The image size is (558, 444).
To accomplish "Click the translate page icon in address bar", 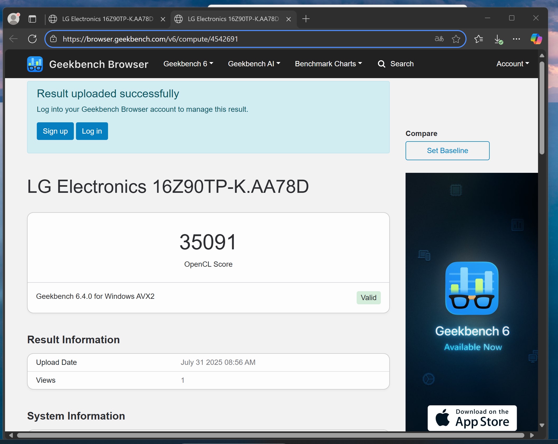I will tap(439, 39).
